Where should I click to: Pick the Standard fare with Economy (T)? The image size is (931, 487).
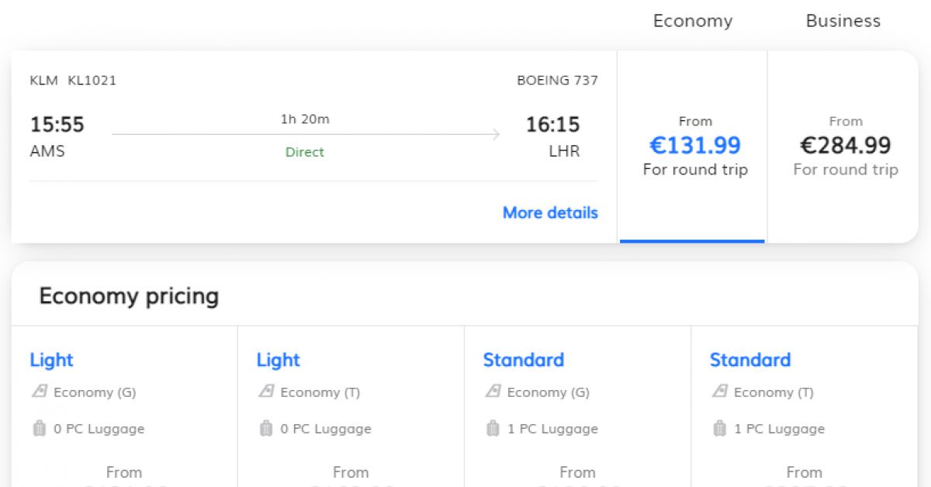point(749,360)
